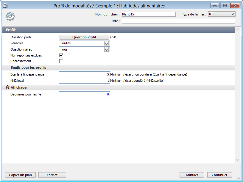Maximize the dialog window
The image size is (243, 182).
(x=225, y=6)
